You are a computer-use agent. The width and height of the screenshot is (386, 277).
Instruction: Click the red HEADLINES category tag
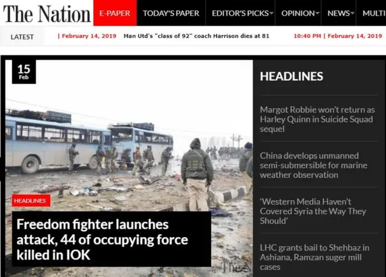point(31,200)
